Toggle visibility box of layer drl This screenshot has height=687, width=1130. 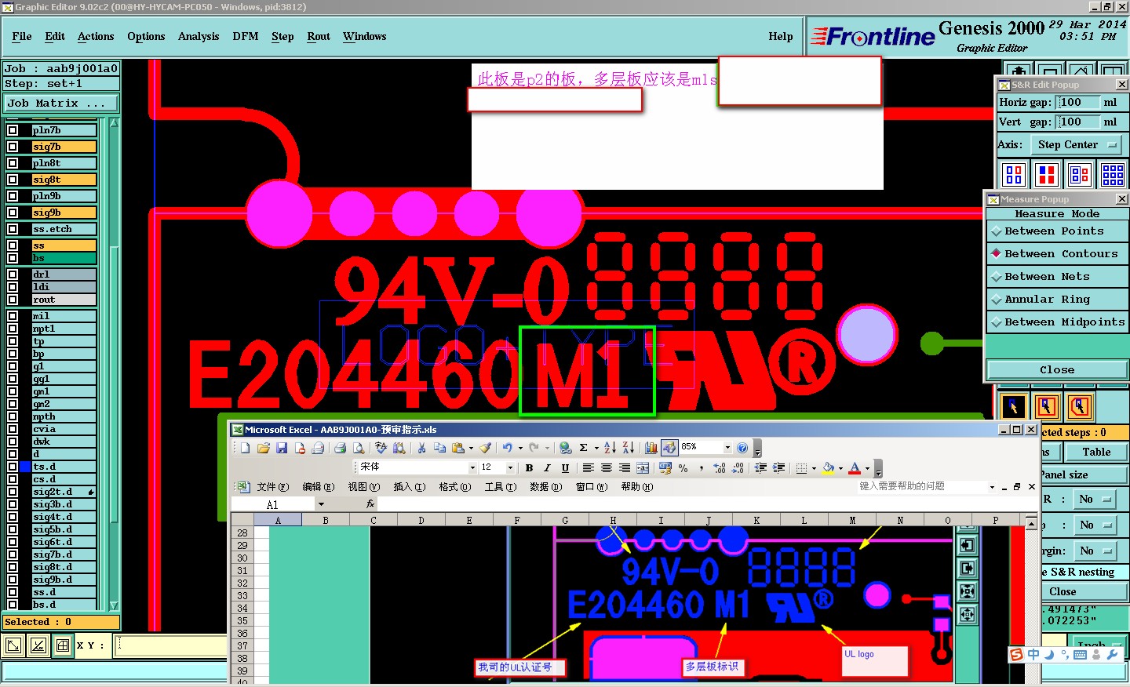point(13,274)
